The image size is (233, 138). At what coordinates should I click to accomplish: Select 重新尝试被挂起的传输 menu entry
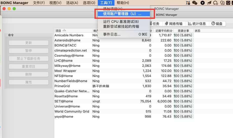tap(124, 26)
